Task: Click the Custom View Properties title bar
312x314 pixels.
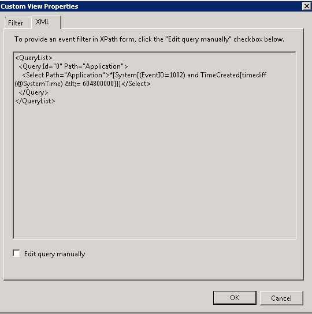Action: 150,6
